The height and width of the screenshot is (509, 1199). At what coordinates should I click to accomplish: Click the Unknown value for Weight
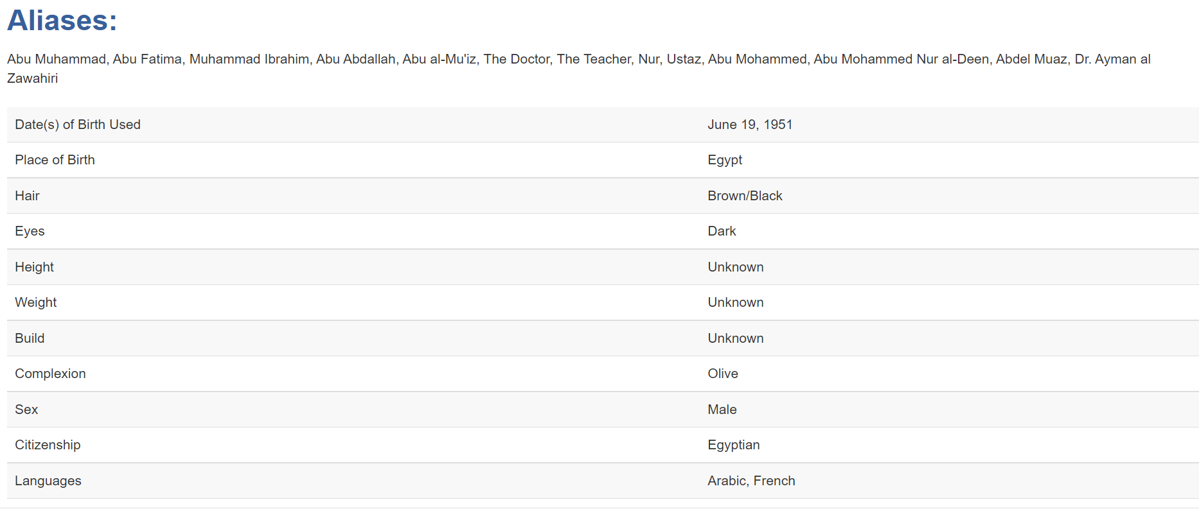pyautogui.click(x=736, y=302)
